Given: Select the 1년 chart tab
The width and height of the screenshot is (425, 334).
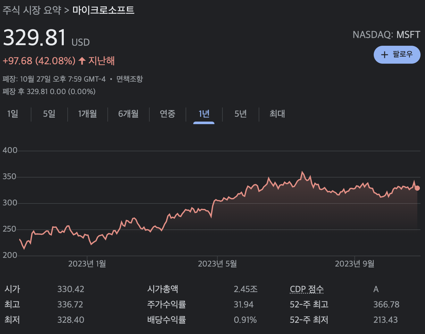Looking at the screenshot, I should pos(204,114).
